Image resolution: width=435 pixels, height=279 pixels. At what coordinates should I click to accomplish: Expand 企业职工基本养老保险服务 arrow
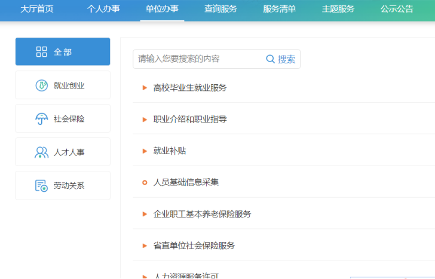coord(145,214)
